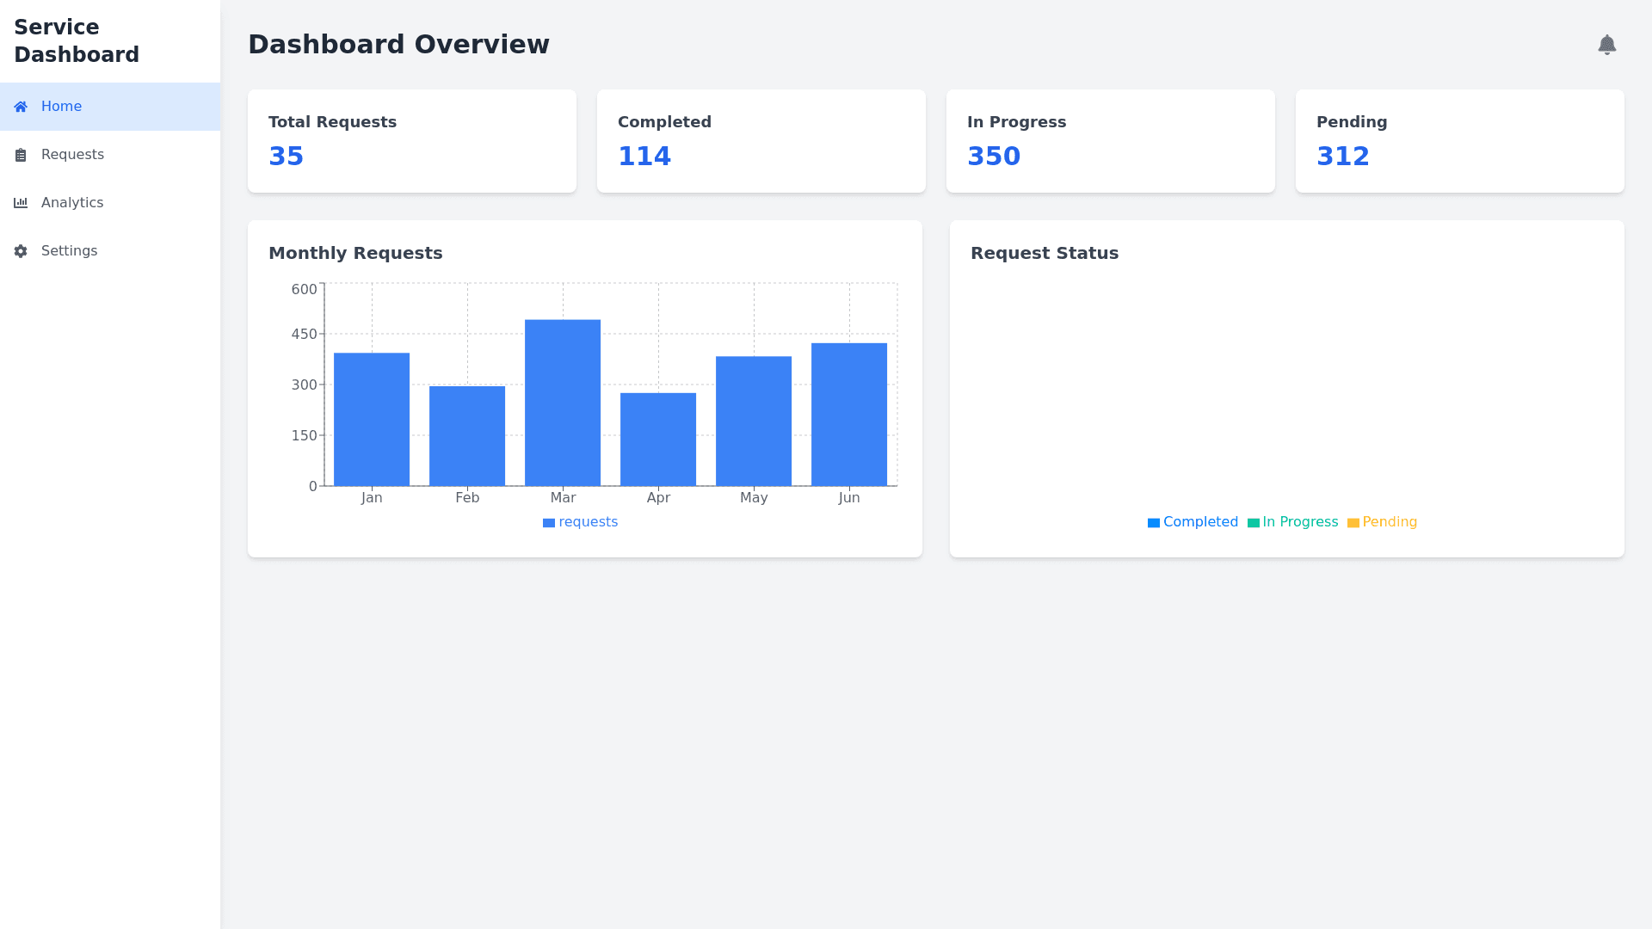Click the In Progress stat card

1111,141
